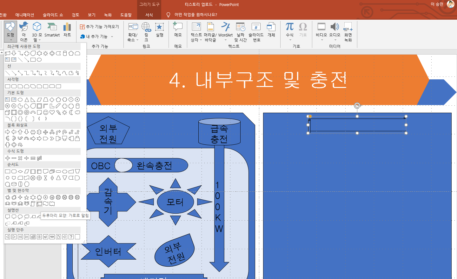
Task: Select the division sign equation shape
Action: pyautogui.click(x=27, y=158)
